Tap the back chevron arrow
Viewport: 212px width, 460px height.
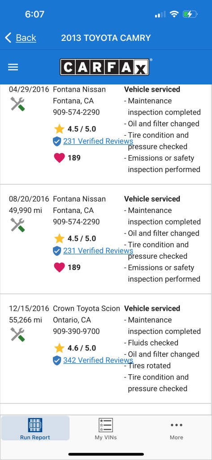click(x=8, y=38)
